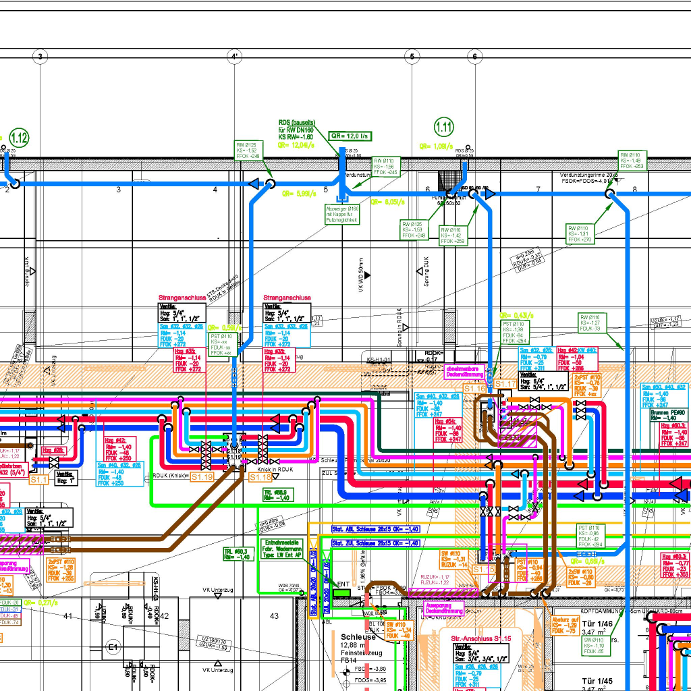Screen dimensions: 691x691
Task: Click the grid axis bubble numbered 5
Action: (412, 57)
